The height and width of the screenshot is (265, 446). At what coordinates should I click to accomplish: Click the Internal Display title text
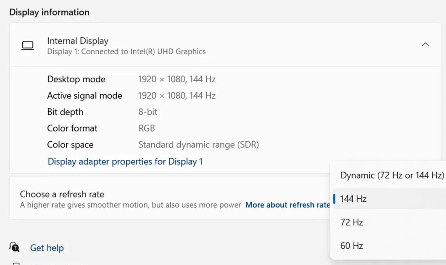pos(78,41)
